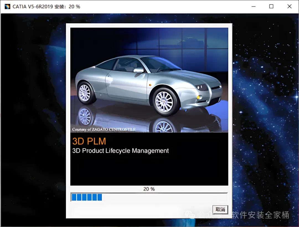The width and height of the screenshot is (299, 227).
Task: Click the 'CATIA V5-6R2019 安装: 20 %' window title
Action: pos(46,7)
